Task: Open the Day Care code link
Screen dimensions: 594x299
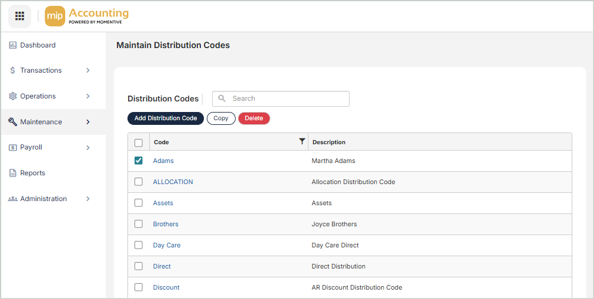Action: click(x=167, y=245)
